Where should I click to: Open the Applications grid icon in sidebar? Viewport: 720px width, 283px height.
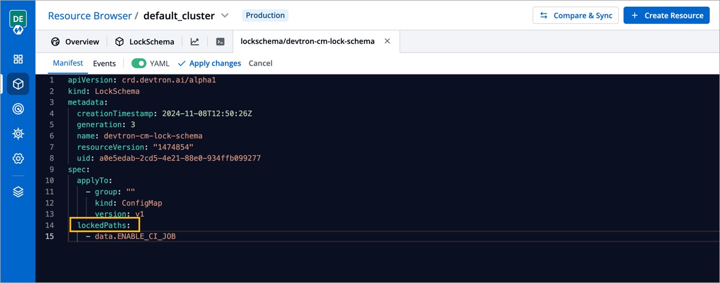pyautogui.click(x=18, y=59)
